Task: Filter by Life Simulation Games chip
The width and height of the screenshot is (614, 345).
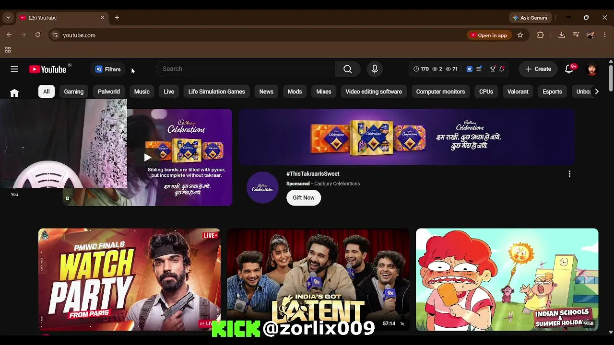Action: click(217, 92)
